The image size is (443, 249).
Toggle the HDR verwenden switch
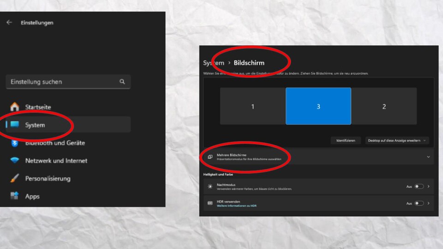point(419,203)
